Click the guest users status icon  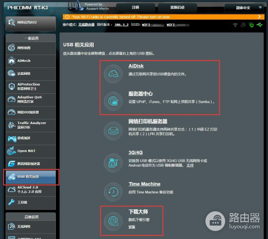243,25
